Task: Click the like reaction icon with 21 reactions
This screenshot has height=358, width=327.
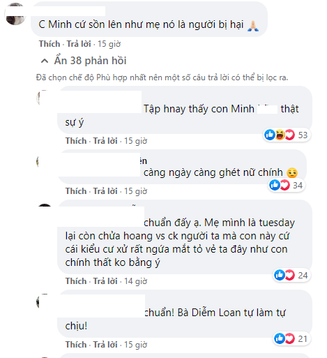Action: pyautogui.click(x=280, y=338)
